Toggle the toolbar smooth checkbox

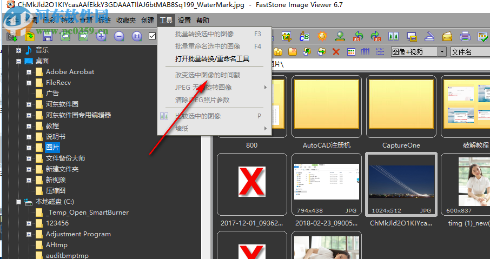tap(152, 36)
